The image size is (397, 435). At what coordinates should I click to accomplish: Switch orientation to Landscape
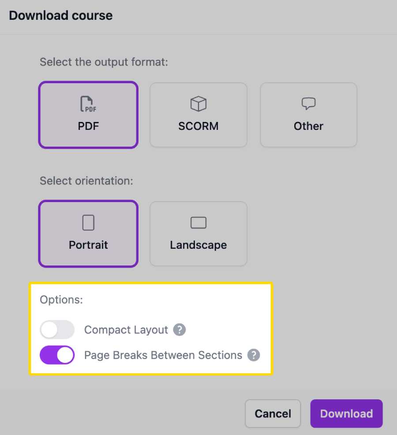(198, 233)
